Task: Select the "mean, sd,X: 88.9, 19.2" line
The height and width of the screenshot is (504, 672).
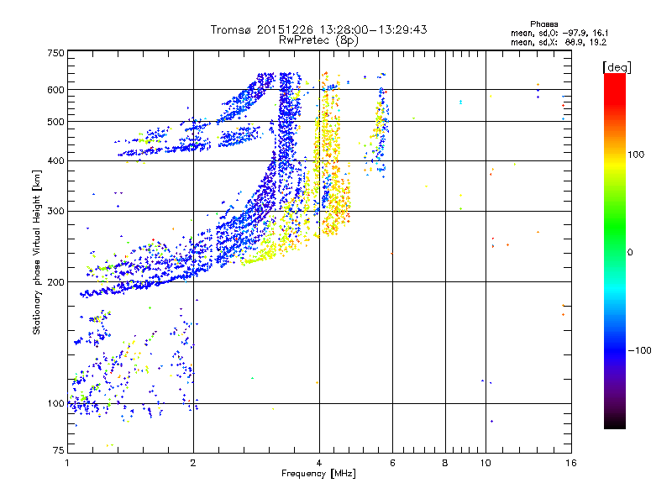Action: click(559, 42)
